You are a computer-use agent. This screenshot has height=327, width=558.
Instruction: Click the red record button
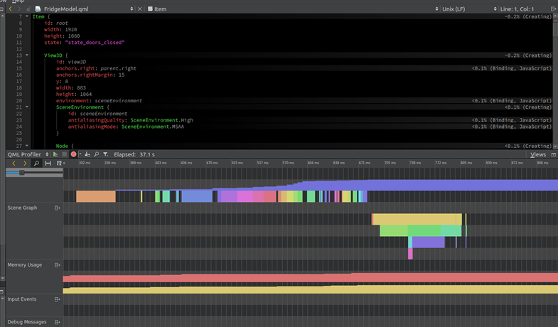click(x=73, y=154)
